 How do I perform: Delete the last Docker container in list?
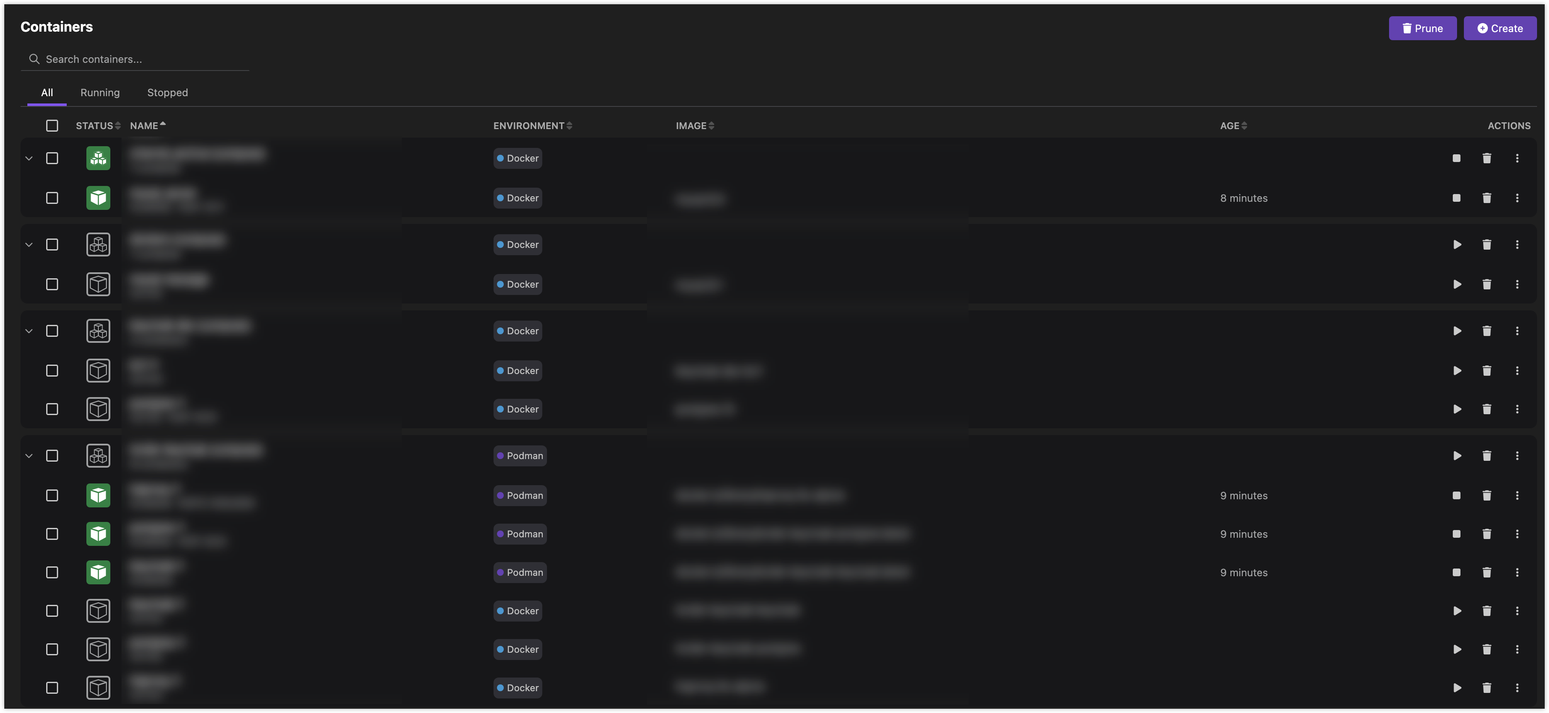1487,688
